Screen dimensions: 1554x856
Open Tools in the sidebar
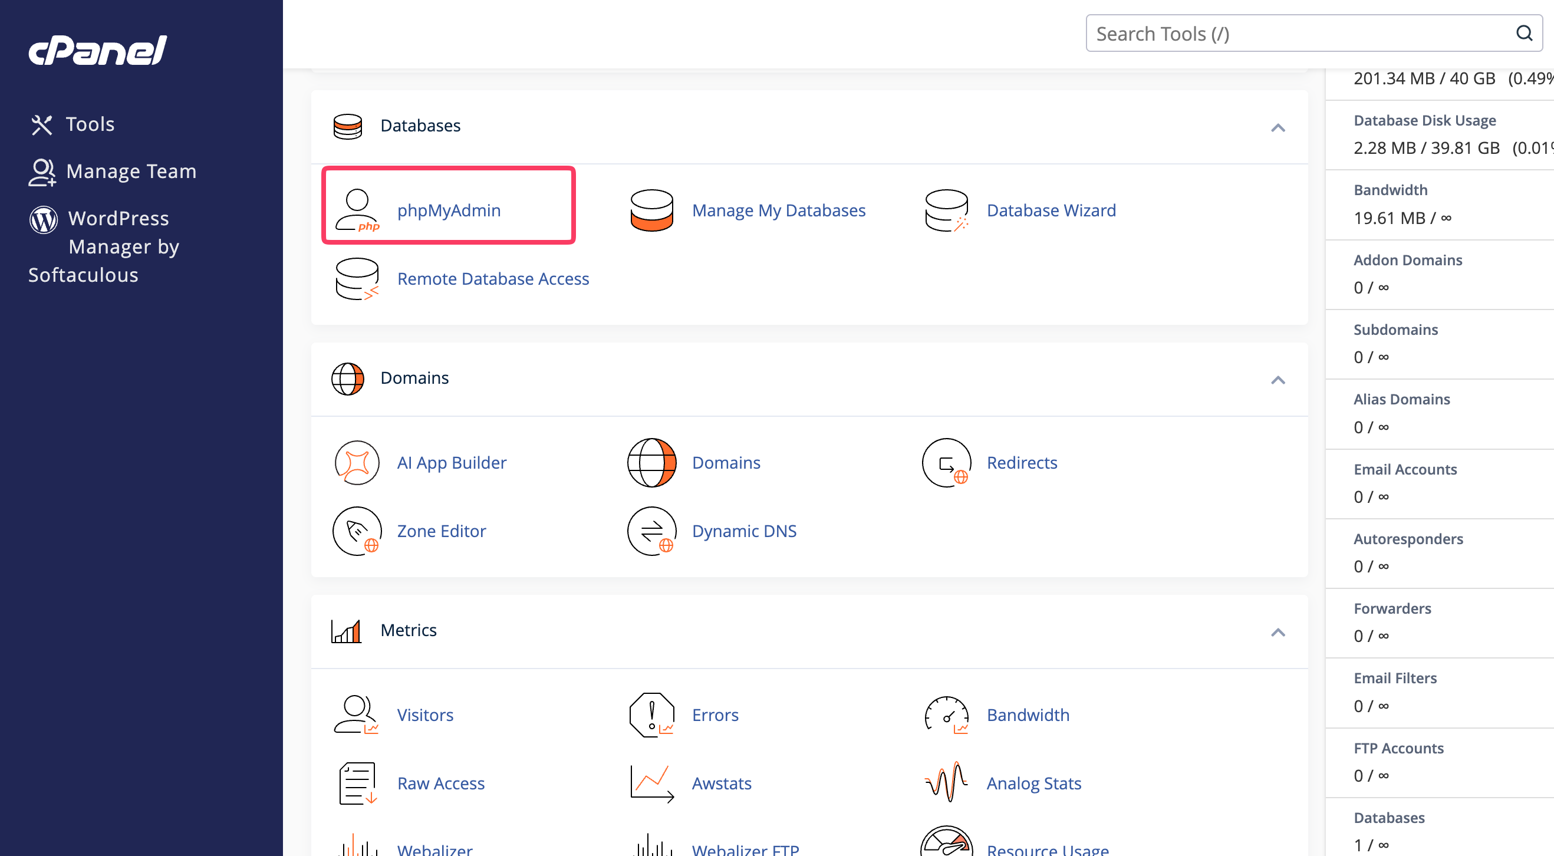pyautogui.click(x=90, y=124)
